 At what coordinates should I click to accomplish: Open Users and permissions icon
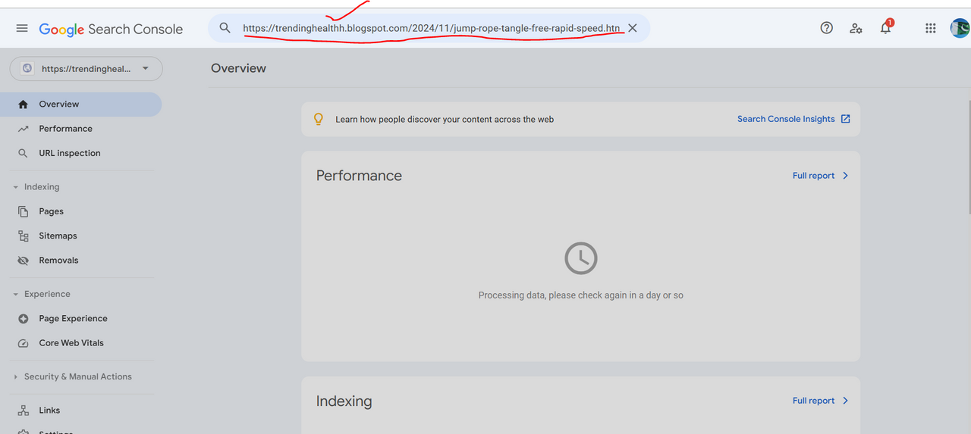point(856,28)
